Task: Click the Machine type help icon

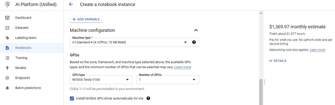Action: coord(194,42)
